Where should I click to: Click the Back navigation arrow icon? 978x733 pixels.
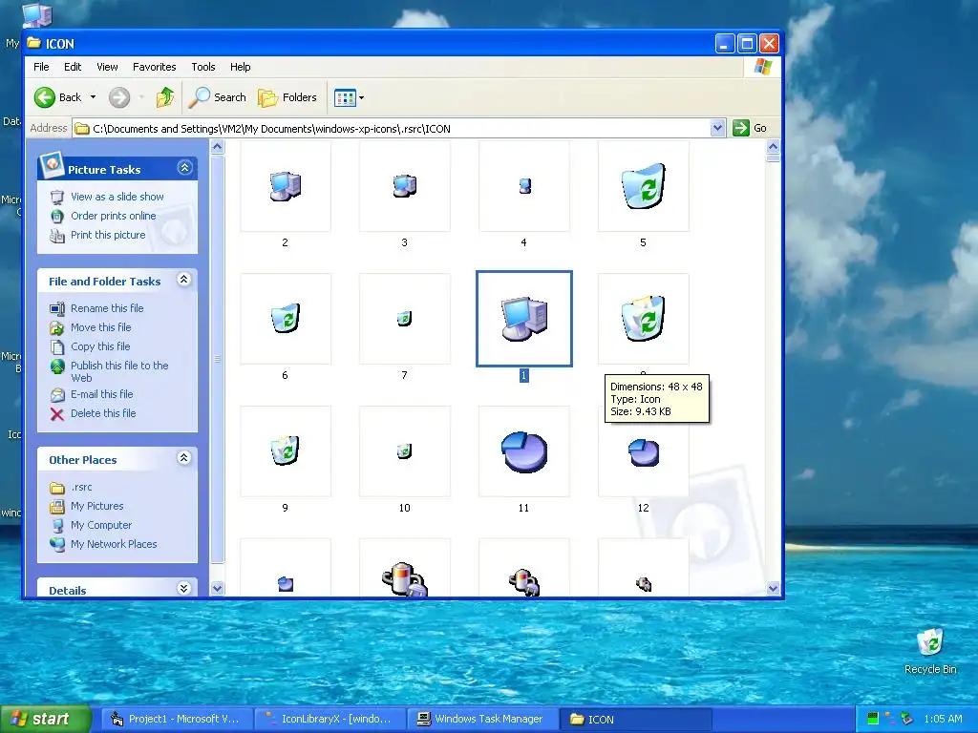point(45,97)
